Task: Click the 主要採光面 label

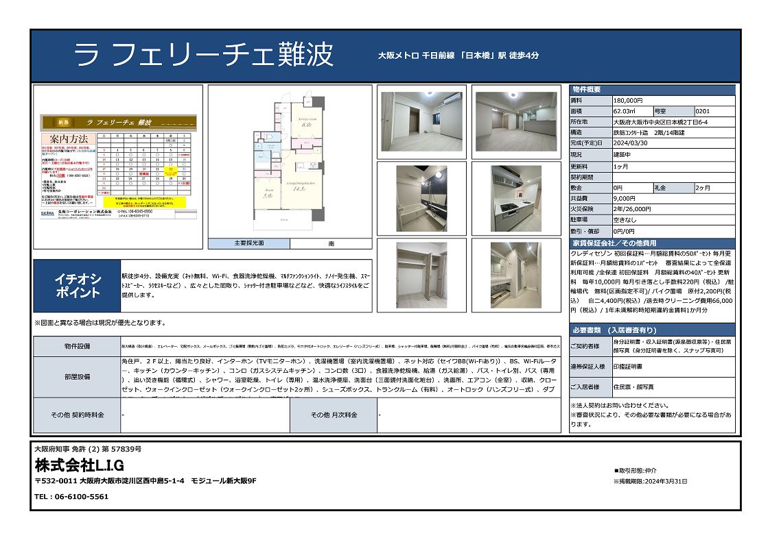Action: click(249, 243)
